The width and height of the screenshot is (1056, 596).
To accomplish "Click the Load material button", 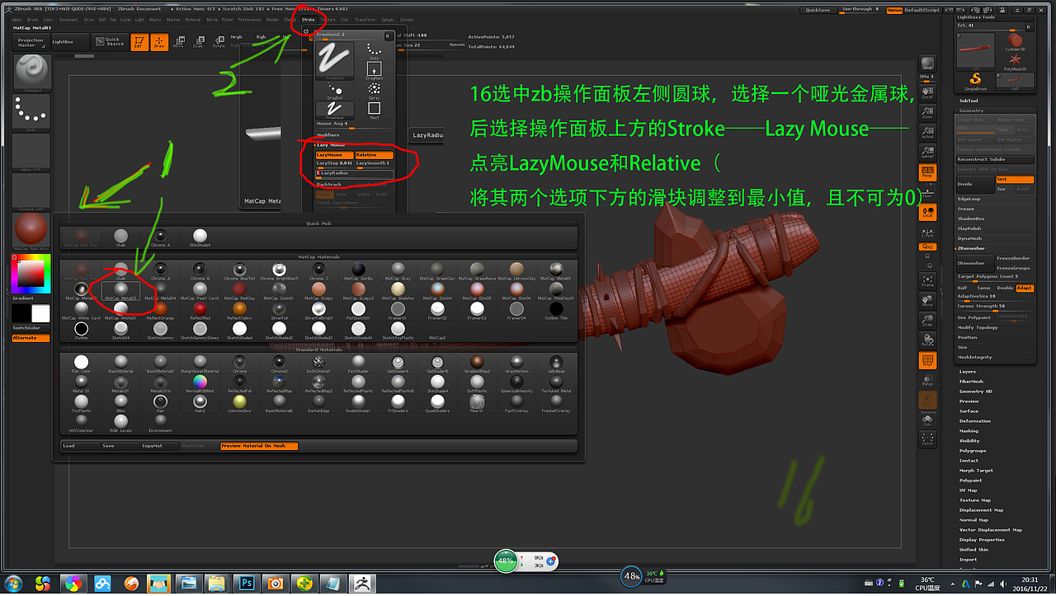I will [80, 446].
